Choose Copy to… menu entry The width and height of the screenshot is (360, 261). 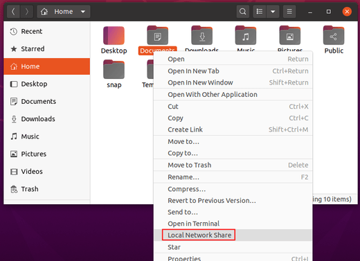tap(233, 153)
